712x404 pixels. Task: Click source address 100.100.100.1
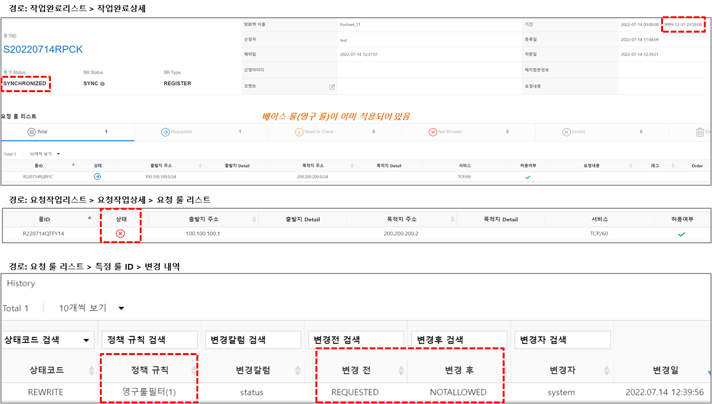(203, 234)
